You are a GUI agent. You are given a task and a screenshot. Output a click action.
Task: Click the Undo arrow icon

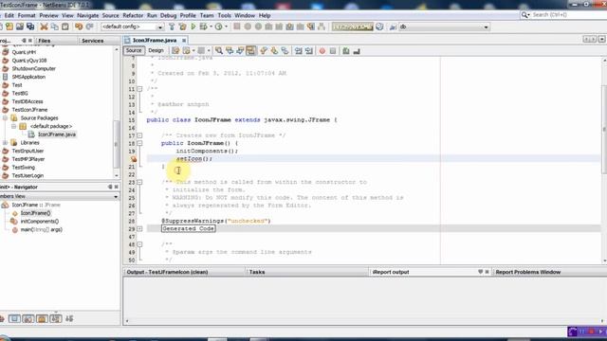pos(79,27)
